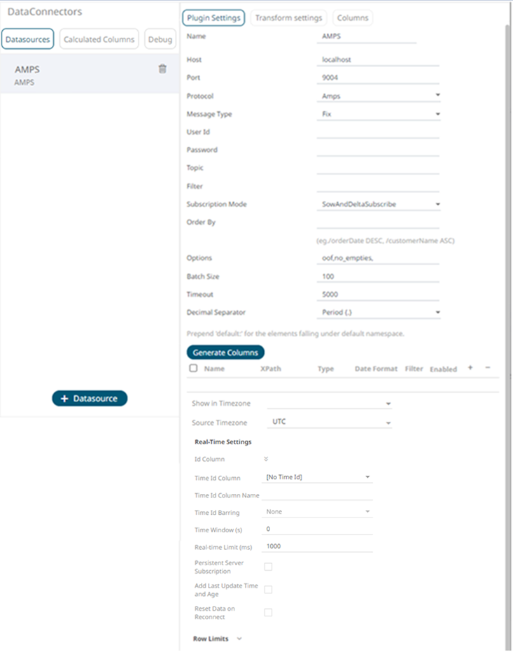Open the Source Timezone dropdown
Viewport: 513px width, 652px height.
(329, 422)
